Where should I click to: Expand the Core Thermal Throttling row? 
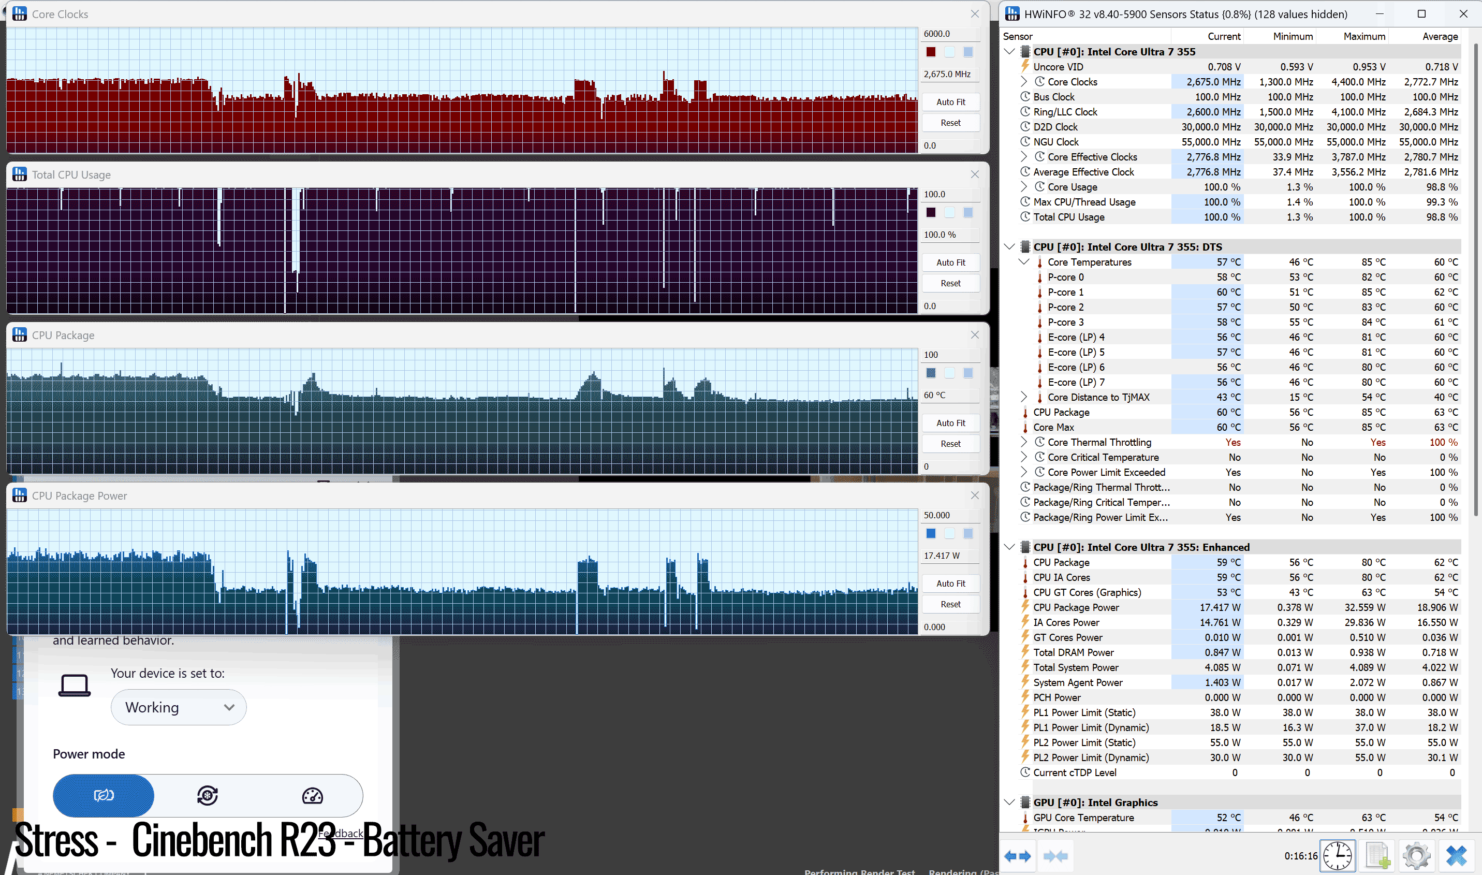1024,442
